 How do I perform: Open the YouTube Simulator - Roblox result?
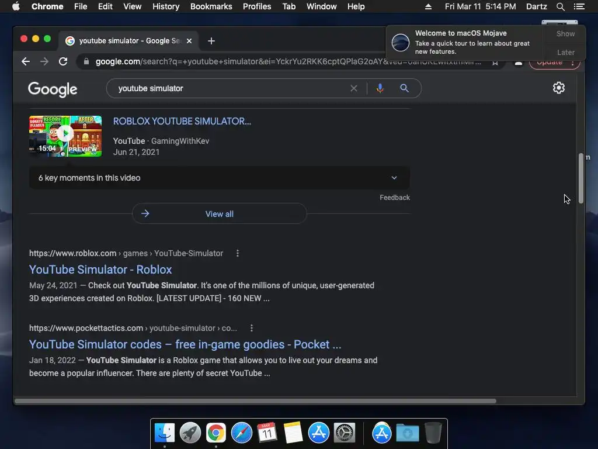click(100, 270)
